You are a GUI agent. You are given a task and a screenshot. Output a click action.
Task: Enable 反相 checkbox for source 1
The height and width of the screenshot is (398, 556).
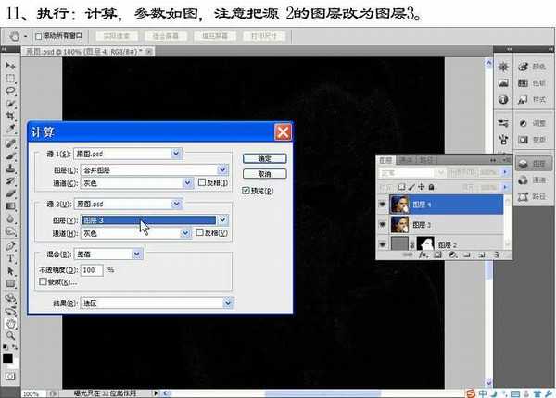pos(200,183)
